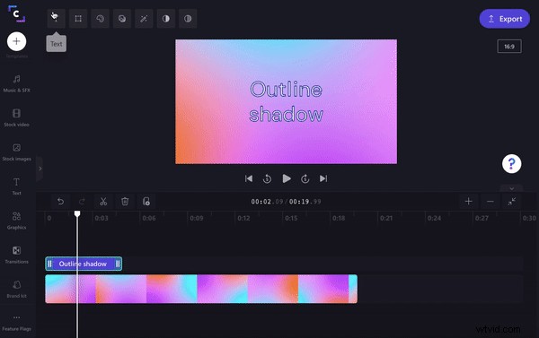Split the clip with scissors

point(103,202)
